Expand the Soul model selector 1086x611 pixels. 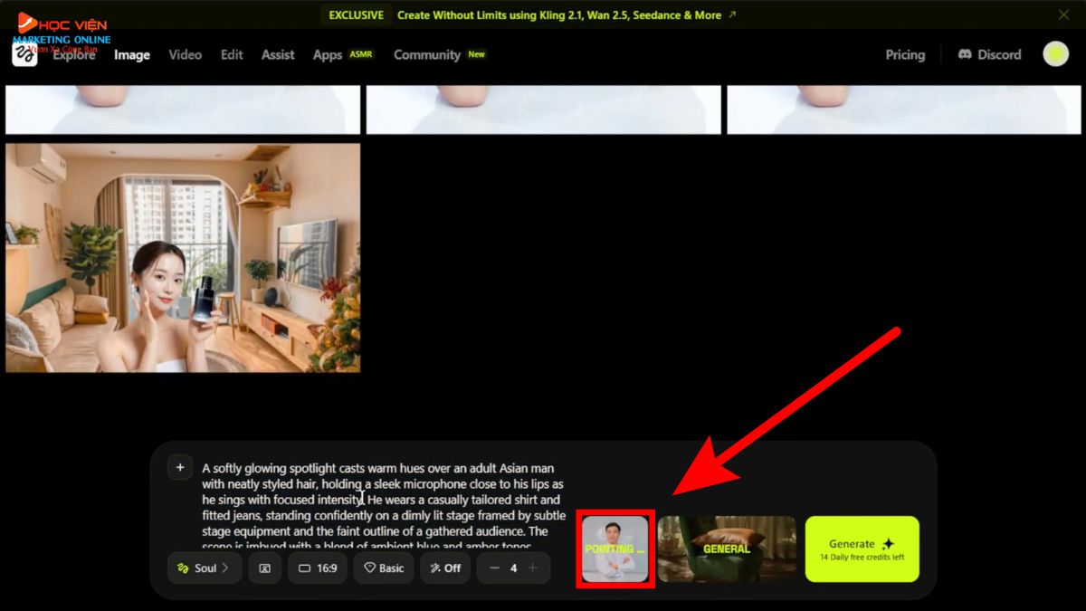tap(205, 568)
